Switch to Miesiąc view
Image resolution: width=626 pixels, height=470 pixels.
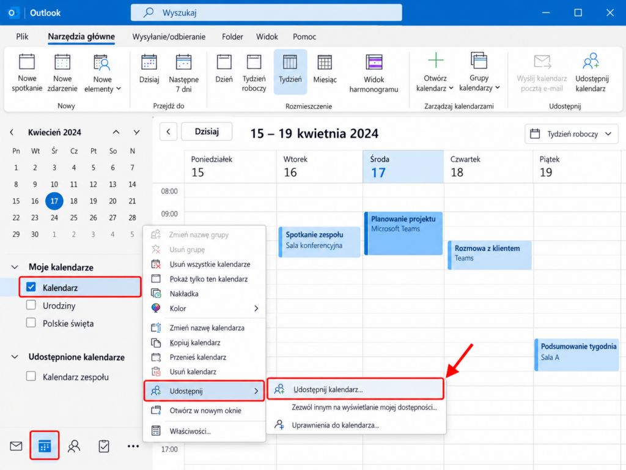point(325,69)
